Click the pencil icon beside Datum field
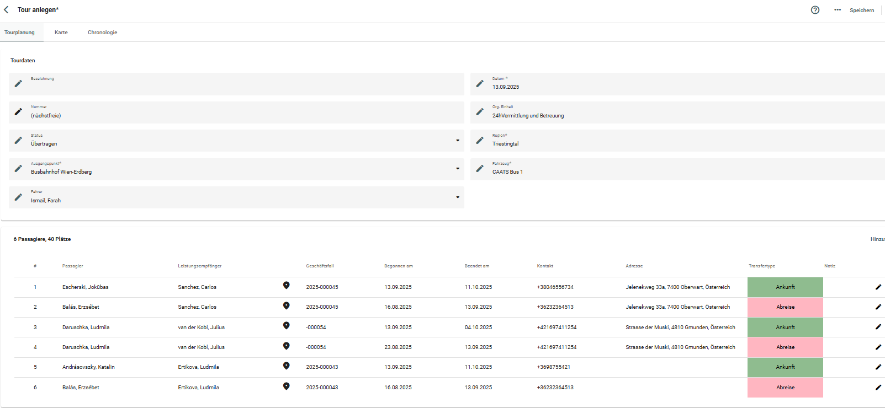This screenshot has height=408, width=885. coord(480,84)
